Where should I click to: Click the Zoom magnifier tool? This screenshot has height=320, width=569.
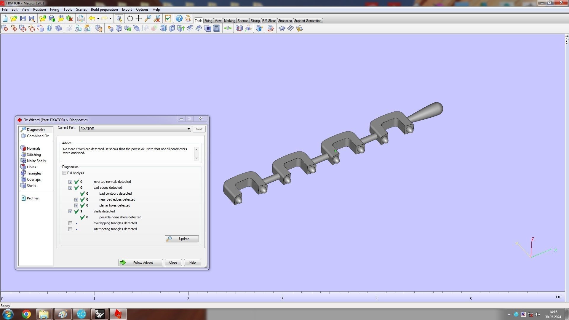click(x=148, y=18)
